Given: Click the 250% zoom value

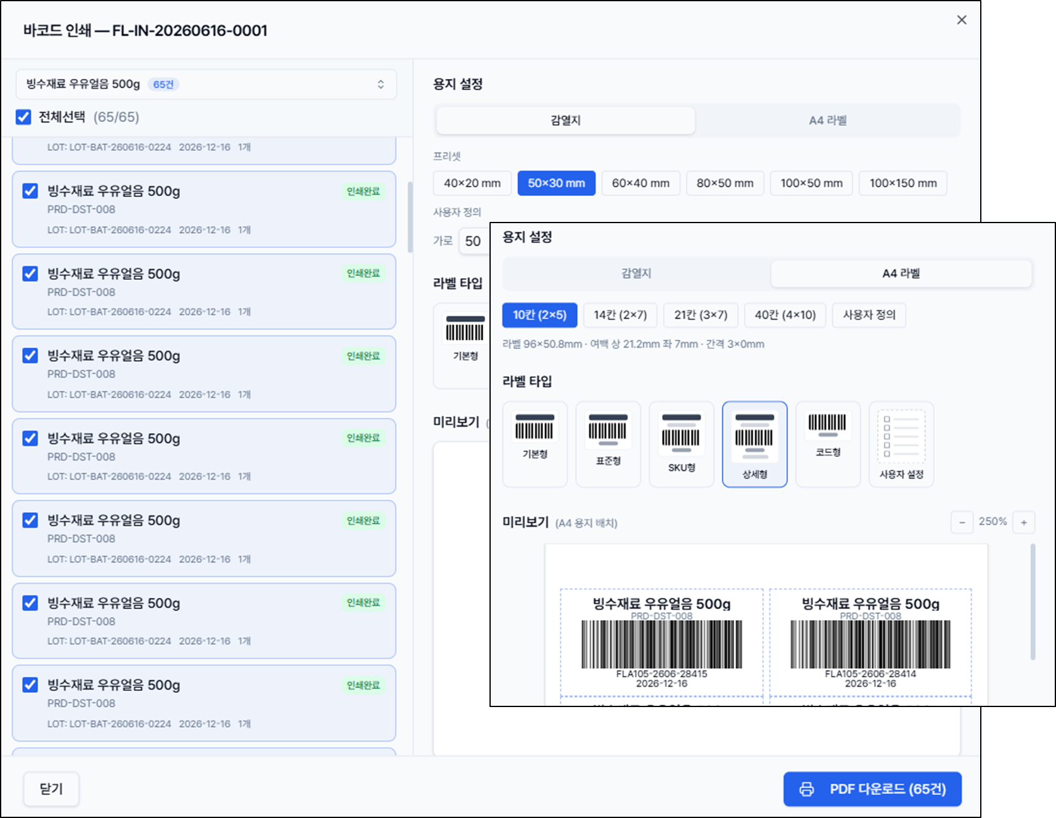Looking at the screenshot, I should pyautogui.click(x=993, y=521).
